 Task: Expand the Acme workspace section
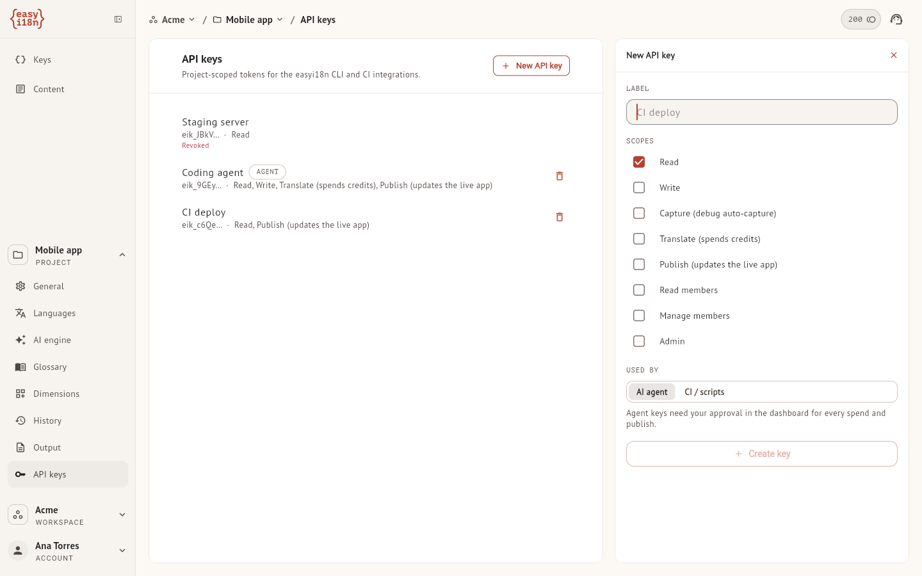[x=122, y=515]
